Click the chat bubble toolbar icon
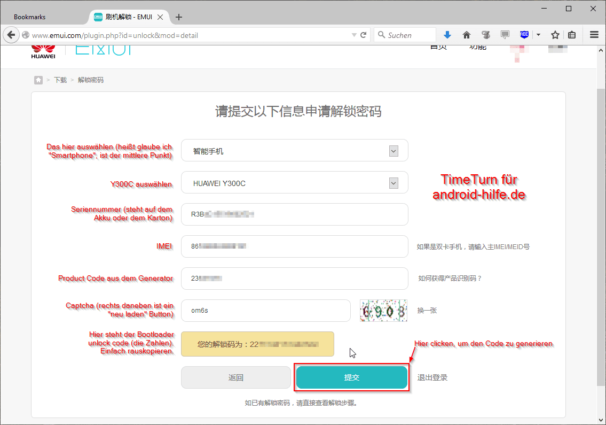 click(505, 35)
